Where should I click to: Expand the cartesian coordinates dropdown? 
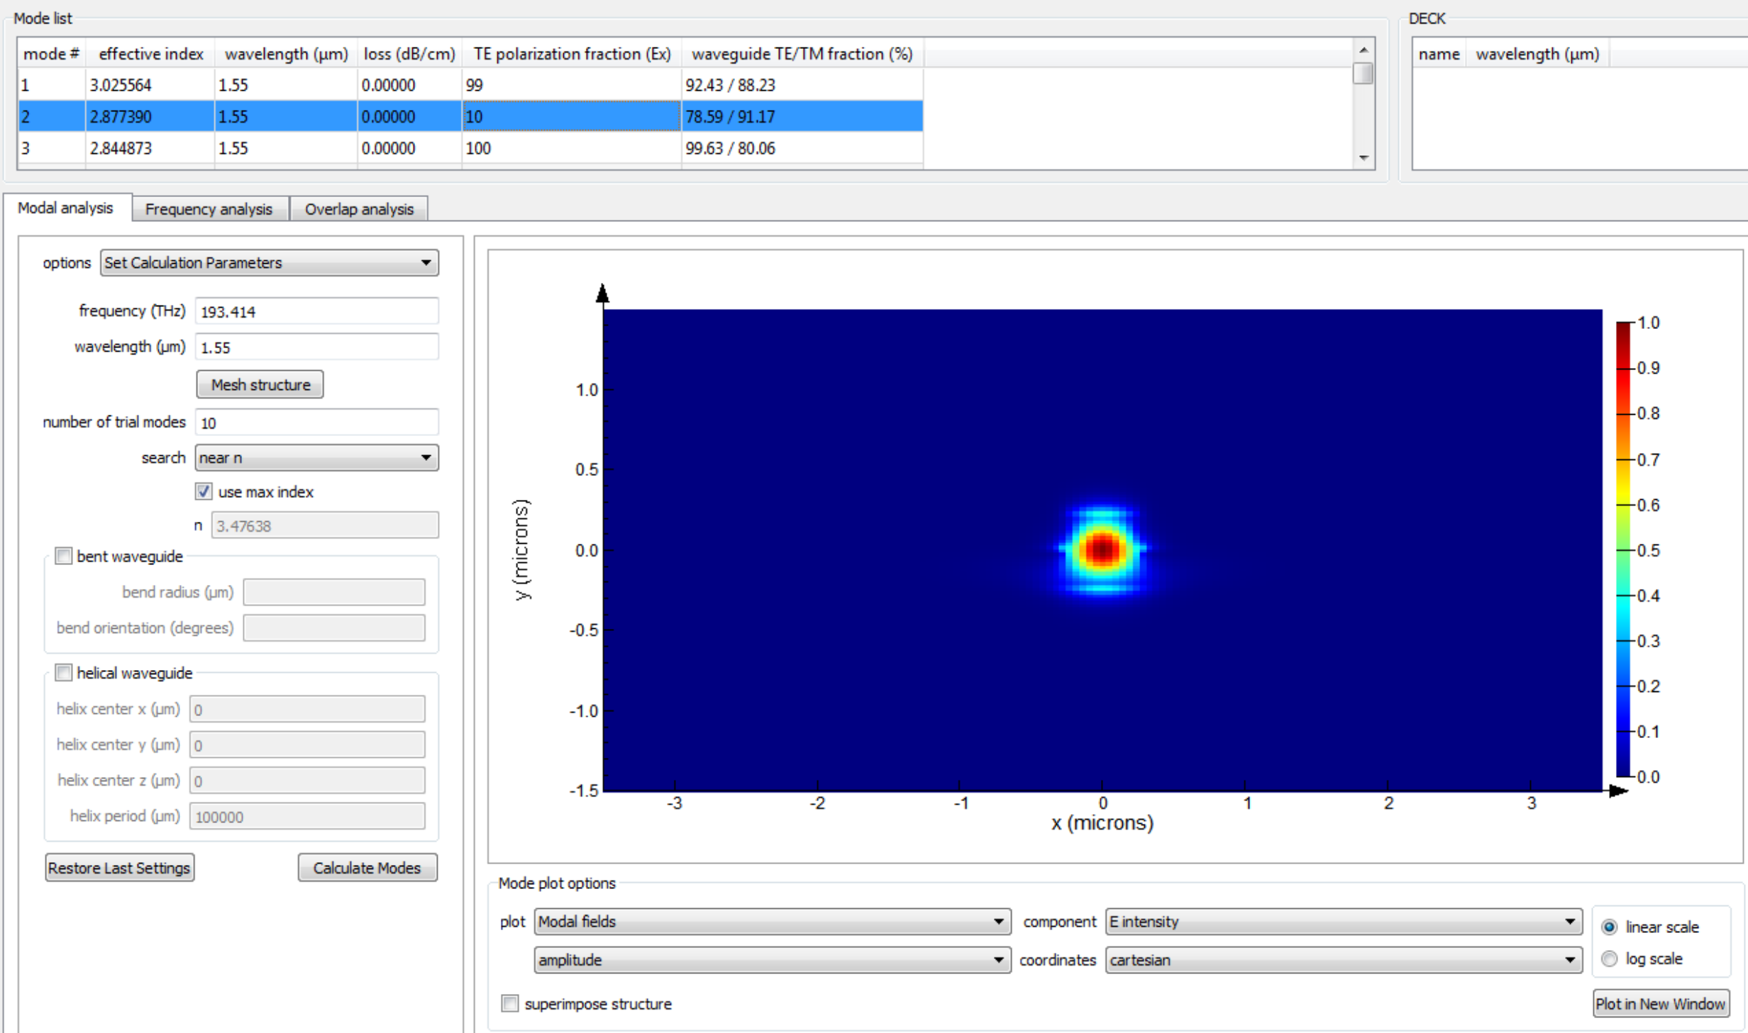tap(1344, 959)
